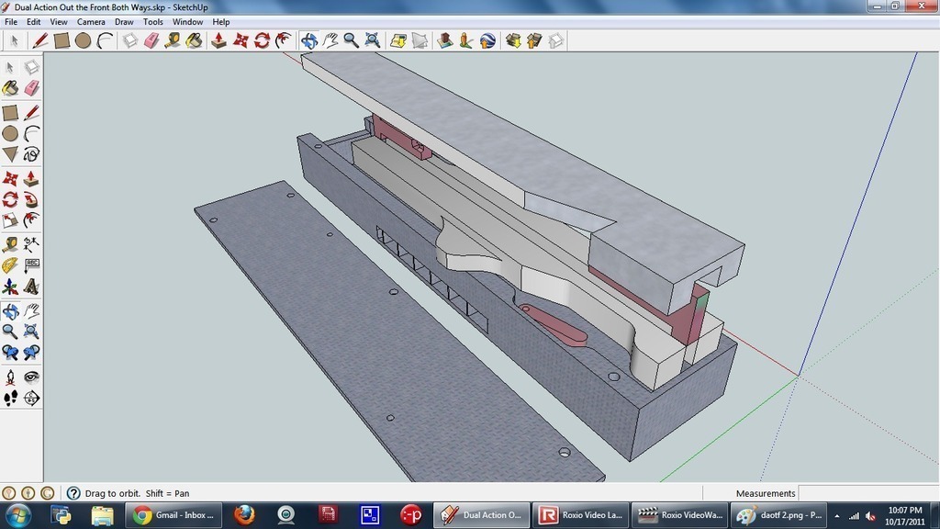Image resolution: width=940 pixels, height=529 pixels.
Task: Select the Polygon tool in left toolbar
Action: (x=10, y=154)
